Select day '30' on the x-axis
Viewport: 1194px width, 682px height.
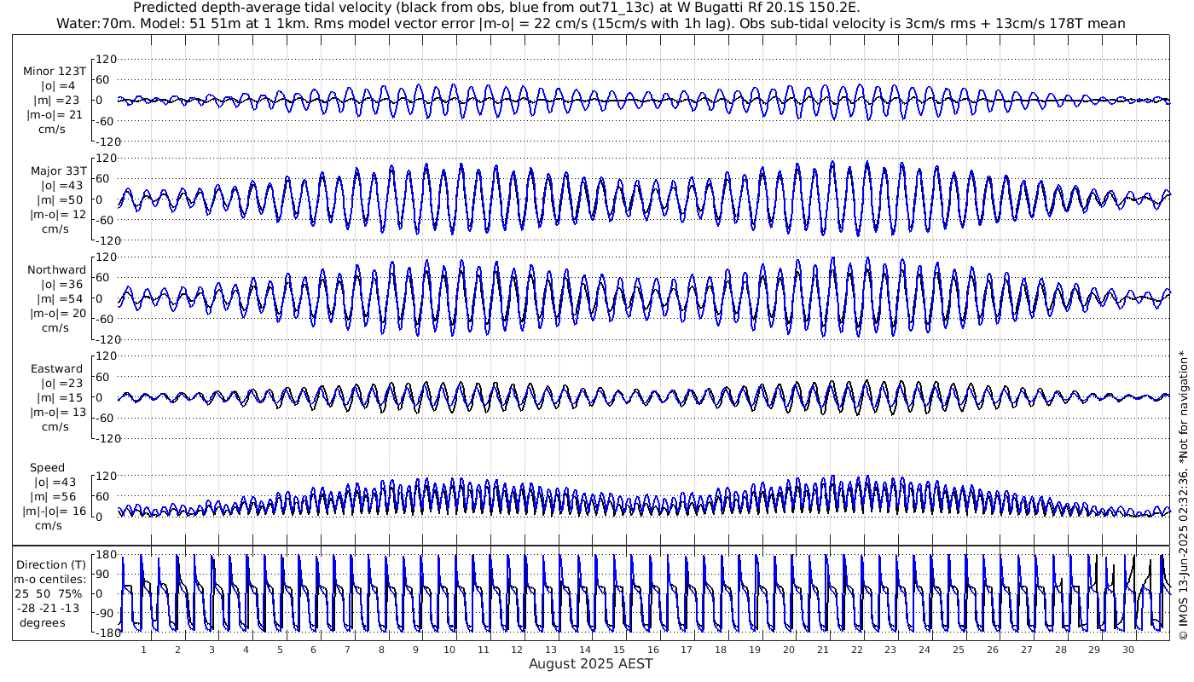click(x=1128, y=650)
